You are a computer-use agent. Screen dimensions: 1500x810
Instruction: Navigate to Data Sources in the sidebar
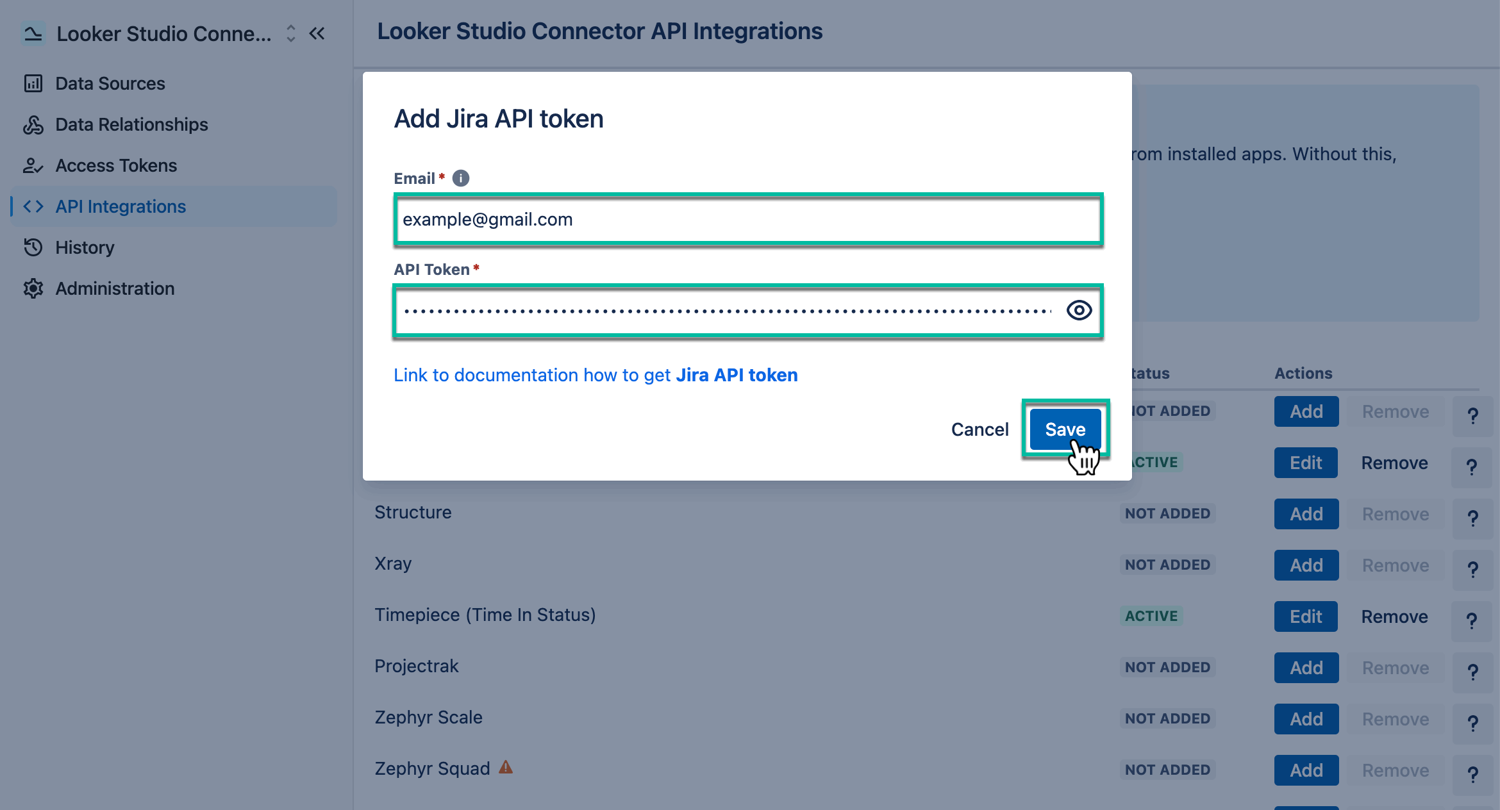[x=110, y=83]
